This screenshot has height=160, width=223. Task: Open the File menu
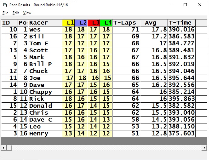(x=5, y=13)
